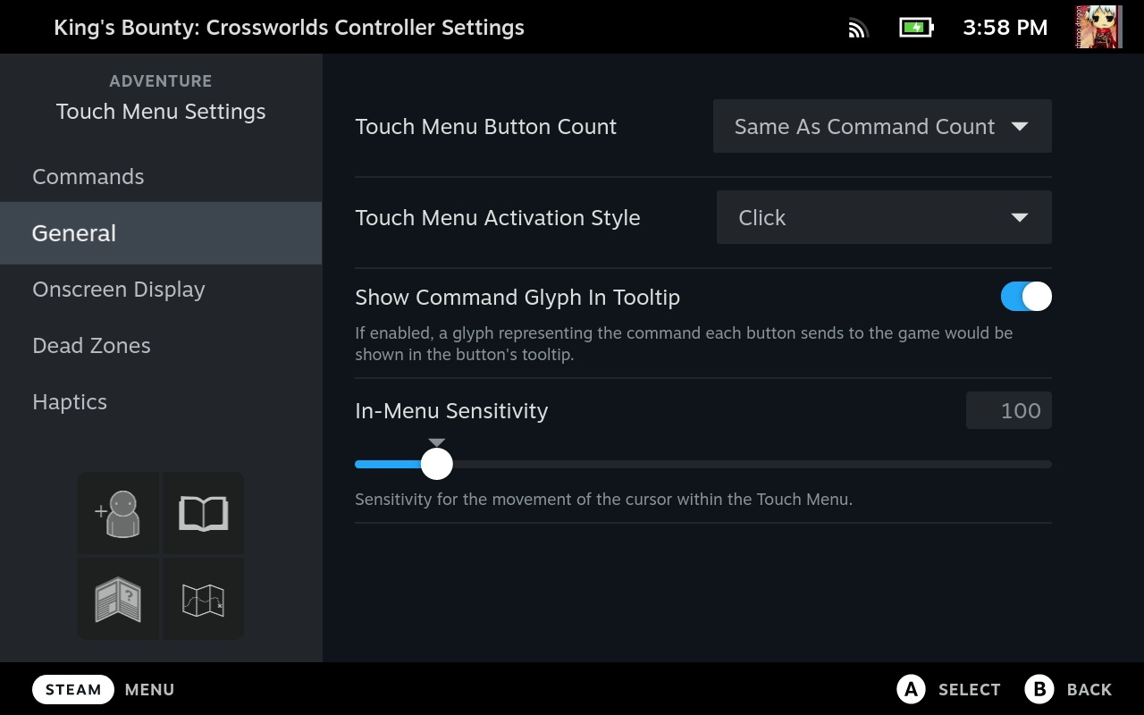Toggle Show Command Glyph In Tooltip off
This screenshot has height=715, width=1144.
pos(1025,297)
